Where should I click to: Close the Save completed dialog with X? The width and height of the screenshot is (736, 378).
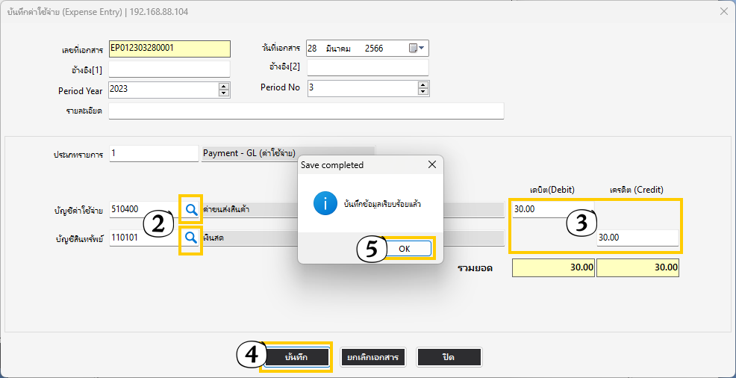pyautogui.click(x=431, y=164)
